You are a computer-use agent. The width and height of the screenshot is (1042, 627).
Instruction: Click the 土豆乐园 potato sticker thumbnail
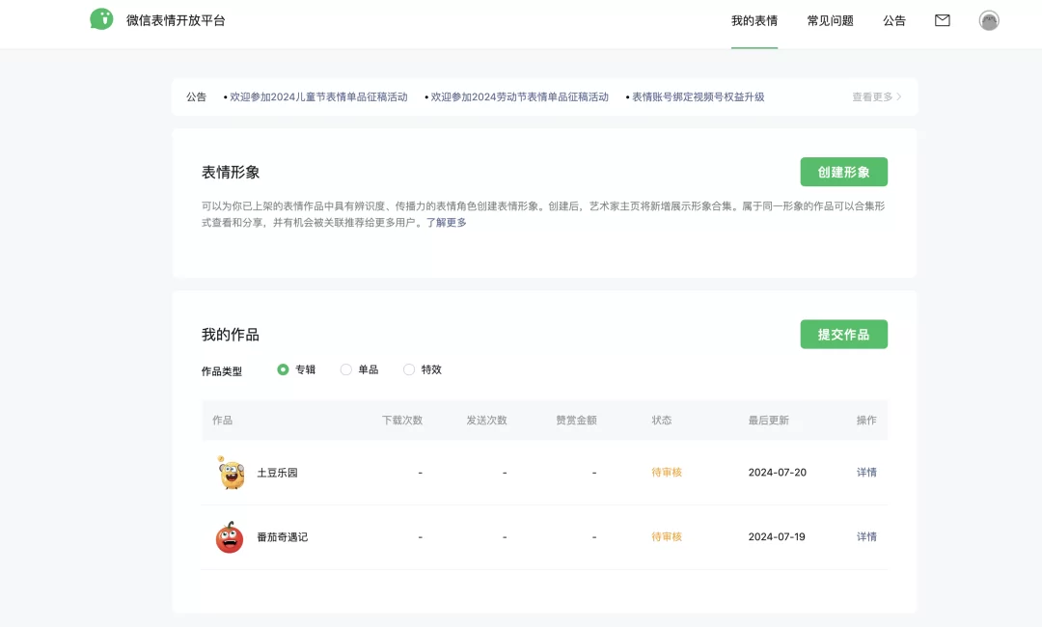tap(230, 473)
